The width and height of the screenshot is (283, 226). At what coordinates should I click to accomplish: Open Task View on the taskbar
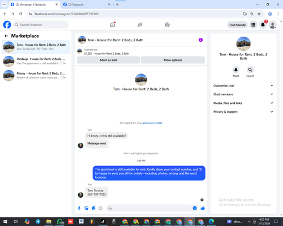coord(16,221)
